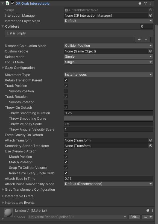Expand the lambert1 material foldout arrow
158x224 pixels.
(x=2, y=219)
